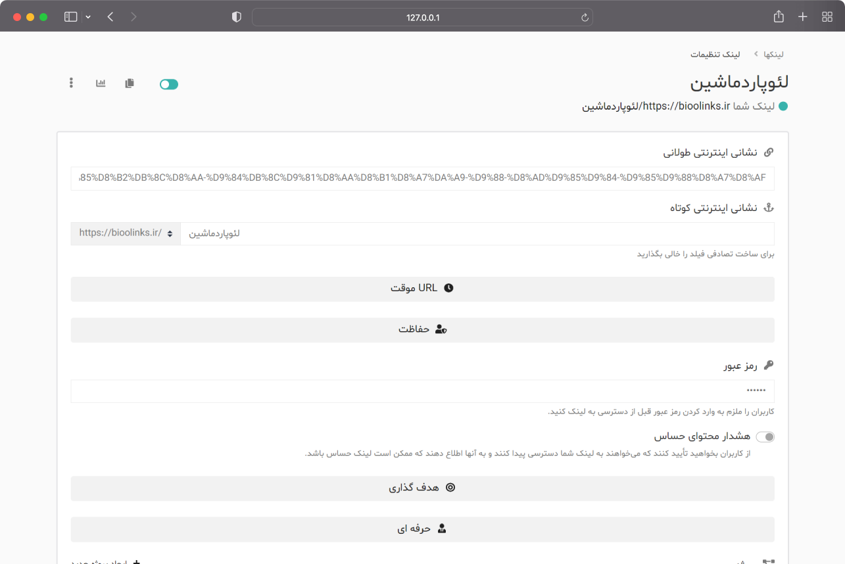Expand the protection (حفاظت) section

(x=422, y=329)
